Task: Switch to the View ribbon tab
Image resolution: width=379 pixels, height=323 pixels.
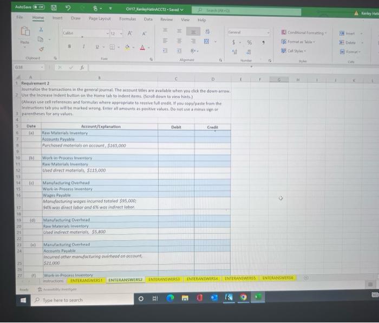Action: click(x=185, y=20)
